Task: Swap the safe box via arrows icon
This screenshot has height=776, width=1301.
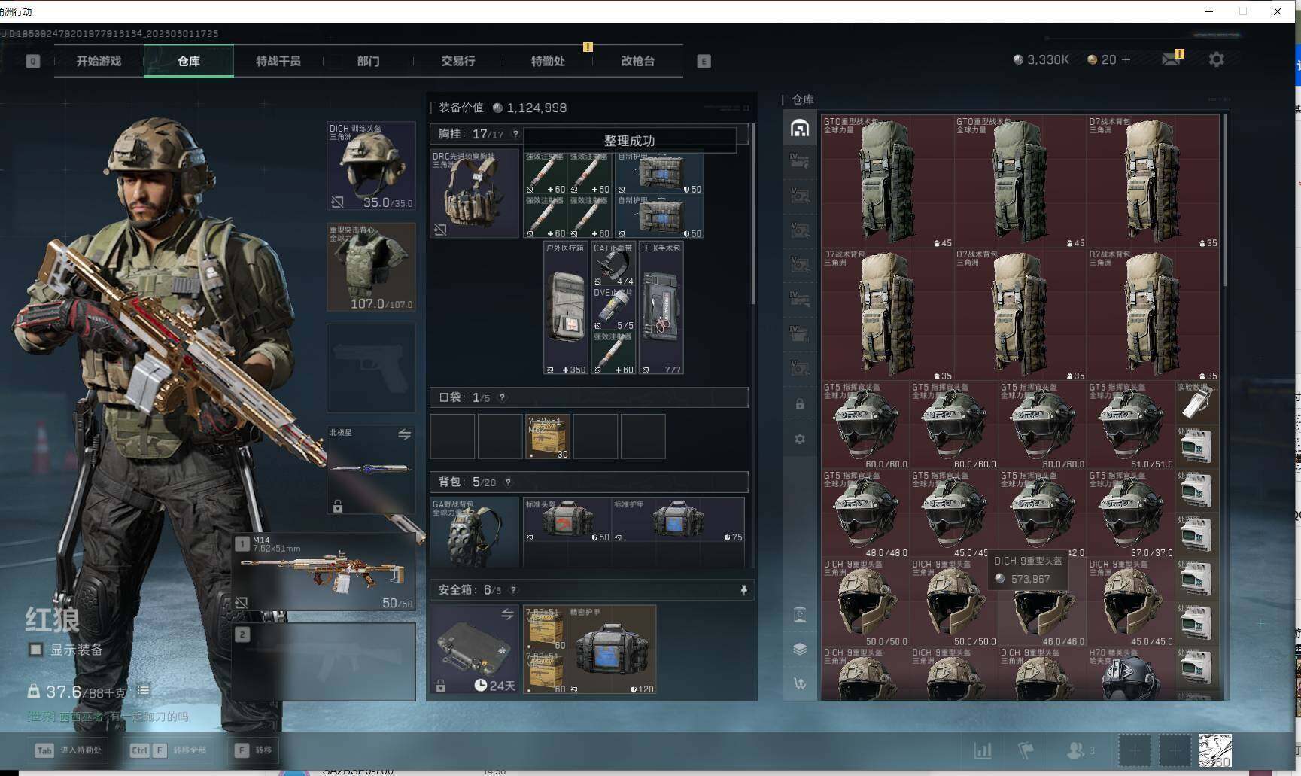Action: coord(508,614)
